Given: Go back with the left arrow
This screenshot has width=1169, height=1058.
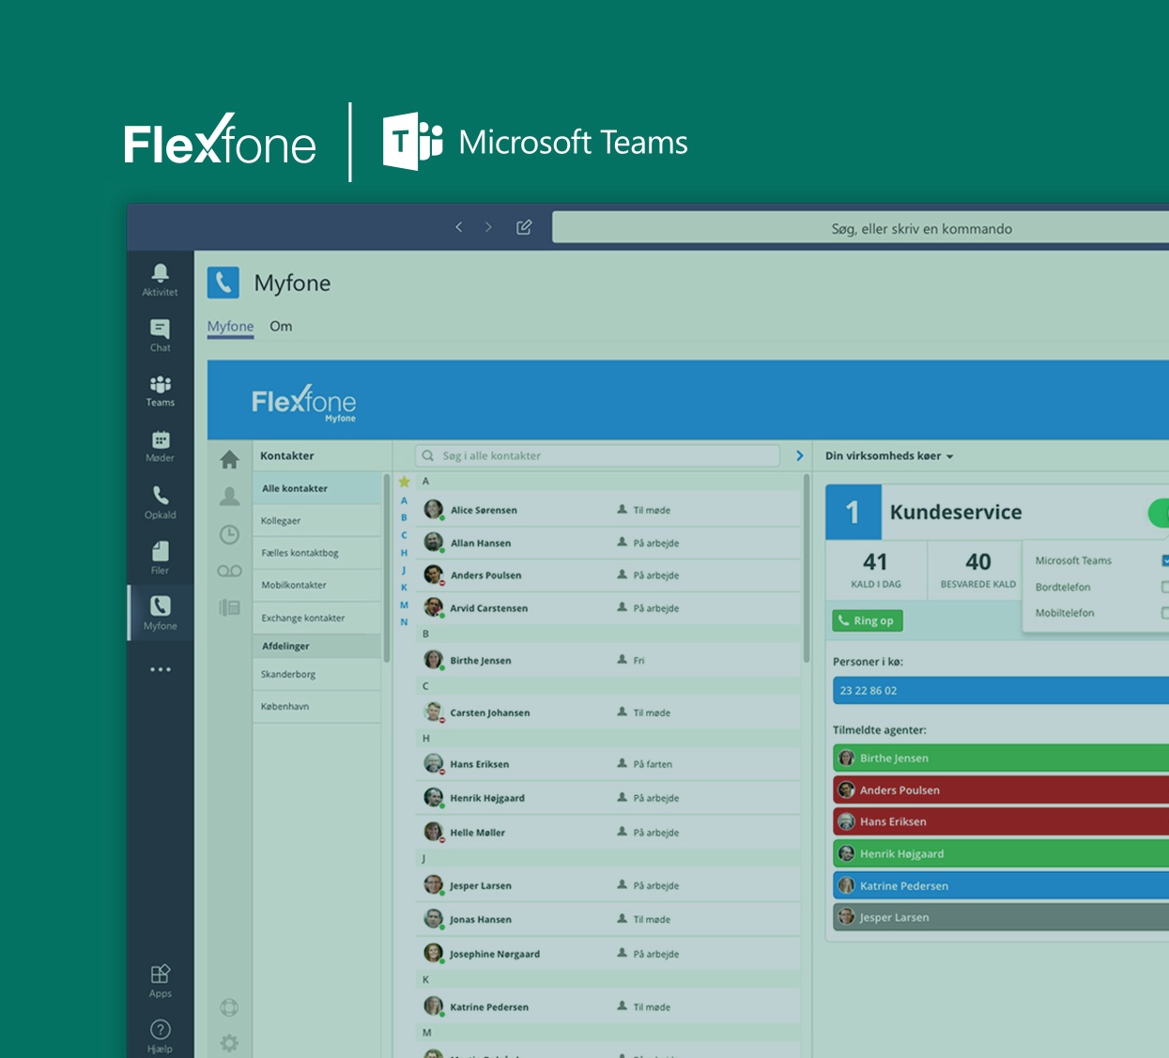Looking at the screenshot, I should [x=459, y=227].
